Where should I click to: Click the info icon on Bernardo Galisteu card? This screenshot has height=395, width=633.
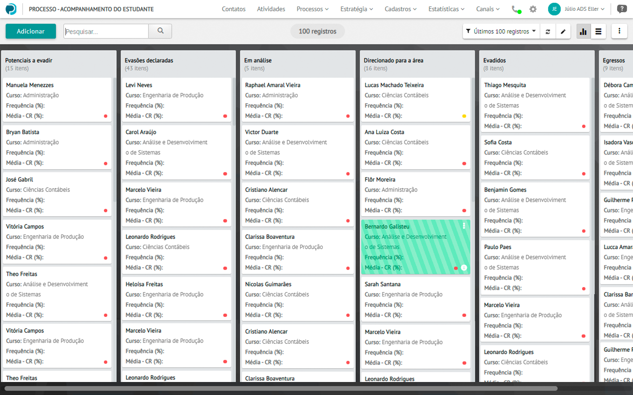click(x=464, y=268)
